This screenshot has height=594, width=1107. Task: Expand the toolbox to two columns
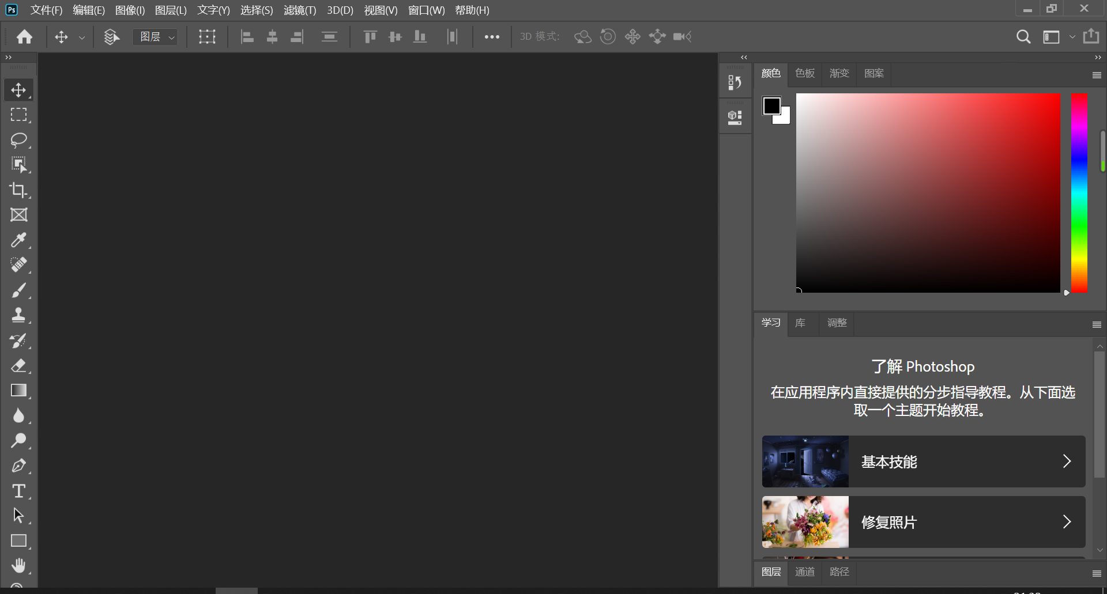[9, 57]
